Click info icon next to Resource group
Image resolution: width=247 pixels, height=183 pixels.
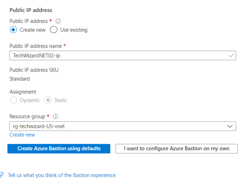pos(55,116)
